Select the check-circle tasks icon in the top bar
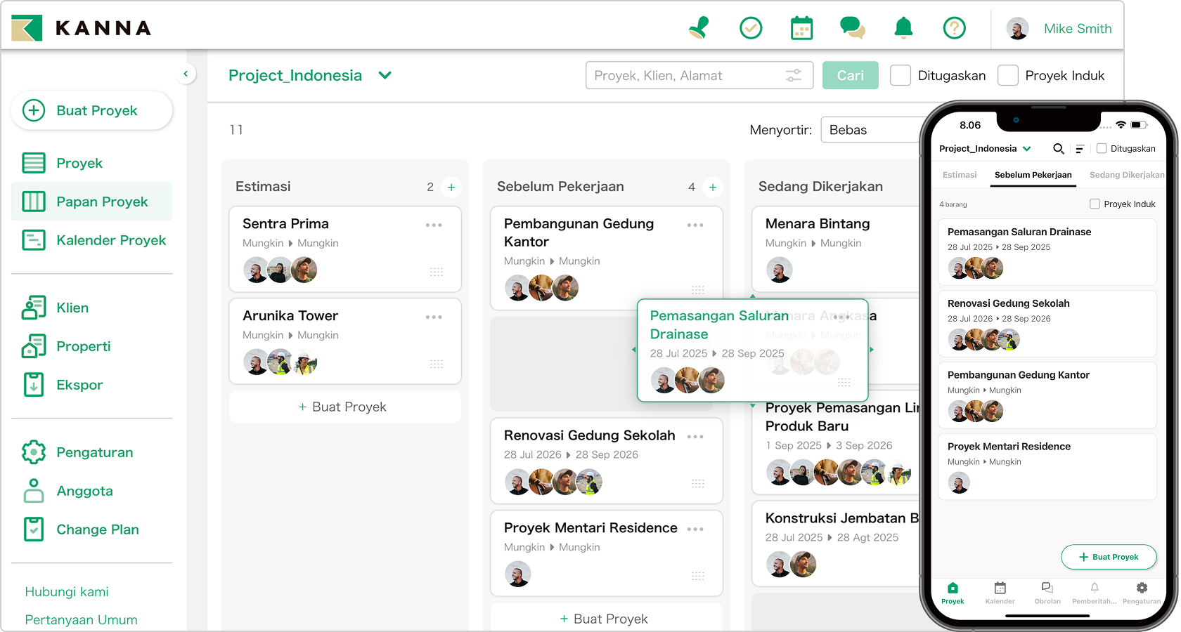 [750, 28]
